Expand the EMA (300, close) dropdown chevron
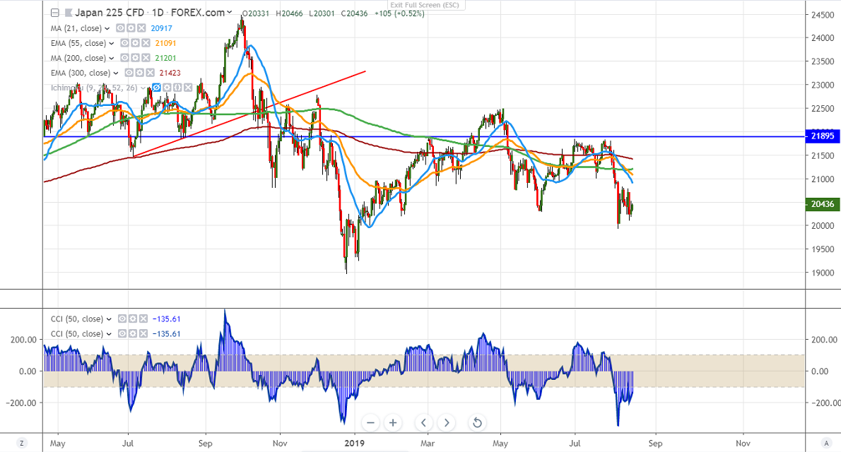841x452 pixels. pos(115,73)
